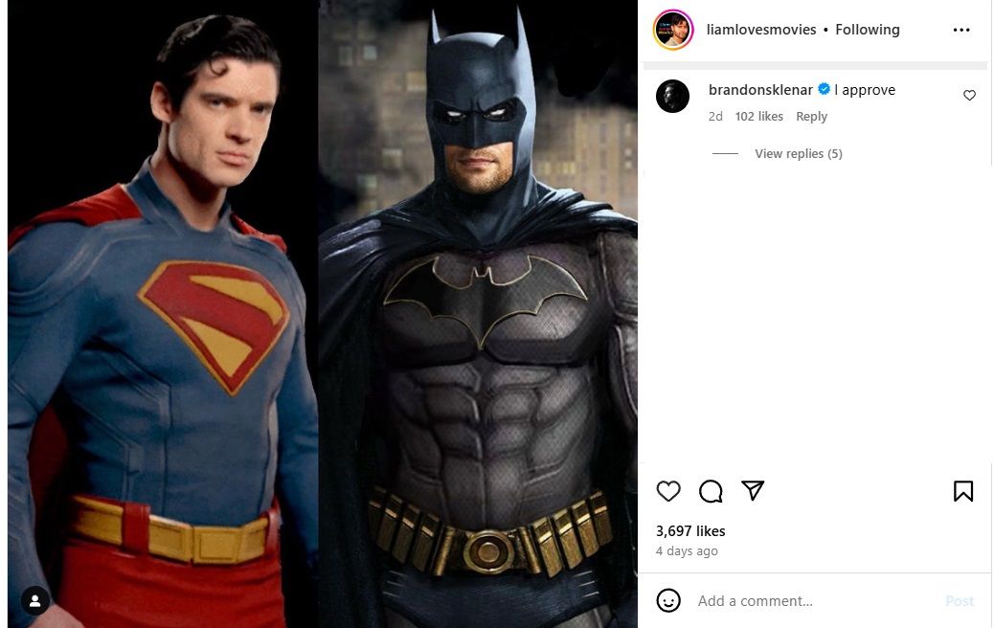Open the brandonsklenar username link
994x628 pixels.
pyautogui.click(x=760, y=90)
